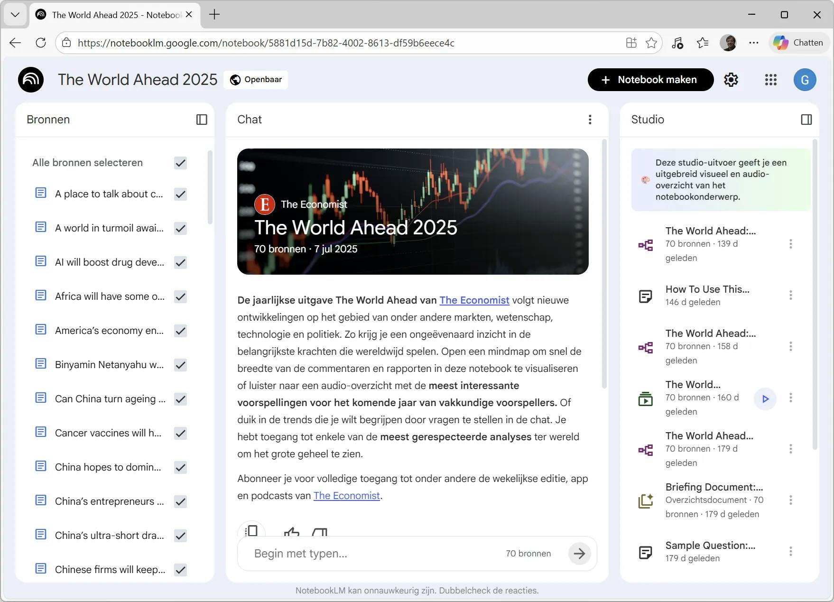Screen dimensions: 834x602
Task: Open more options for 160 d video overview
Action: [790, 398]
